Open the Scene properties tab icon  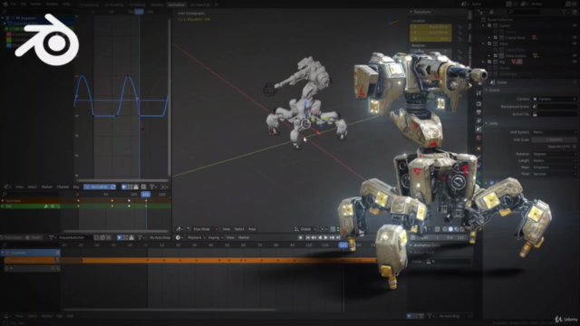(478, 129)
